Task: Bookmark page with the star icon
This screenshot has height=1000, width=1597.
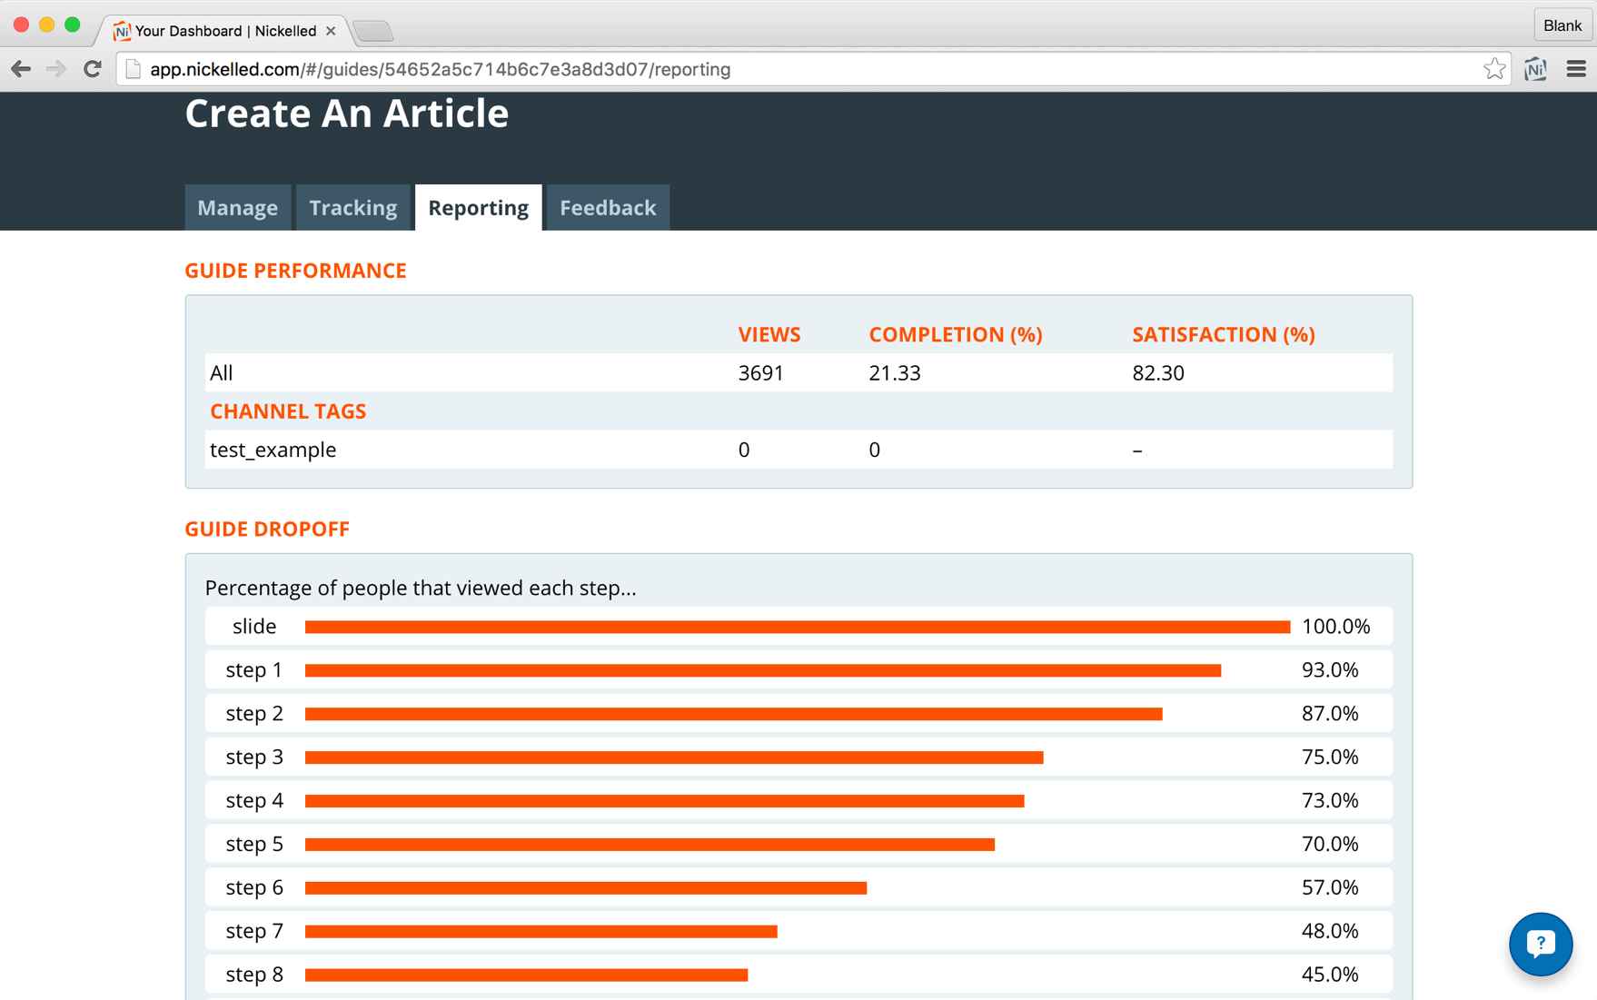Action: pyautogui.click(x=1494, y=69)
